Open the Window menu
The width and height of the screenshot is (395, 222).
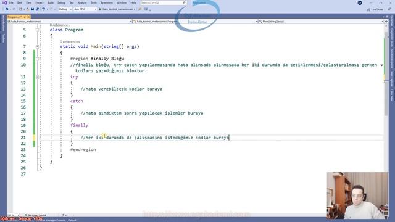[x=122, y=2]
